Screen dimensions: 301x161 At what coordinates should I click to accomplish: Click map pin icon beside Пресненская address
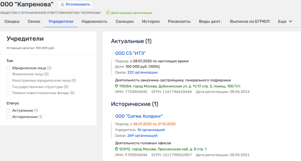pos(117,149)
